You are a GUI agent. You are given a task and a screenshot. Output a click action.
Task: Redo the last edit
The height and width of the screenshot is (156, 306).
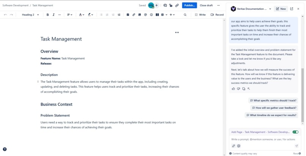coord(11,15)
